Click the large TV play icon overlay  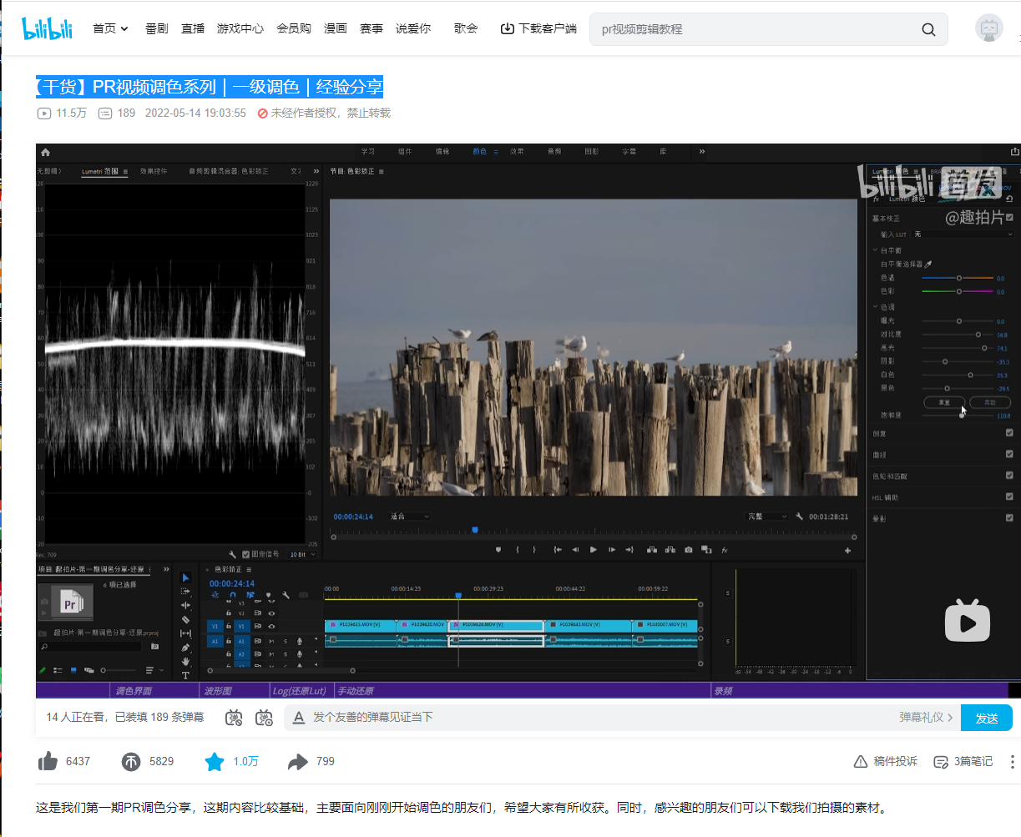click(x=967, y=620)
